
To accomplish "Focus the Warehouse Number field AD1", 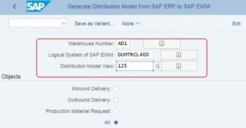I will click(x=123, y=44).
